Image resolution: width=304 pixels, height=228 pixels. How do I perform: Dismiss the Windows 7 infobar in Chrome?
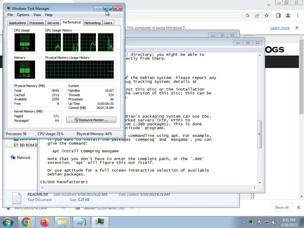(x=297, y=28)
